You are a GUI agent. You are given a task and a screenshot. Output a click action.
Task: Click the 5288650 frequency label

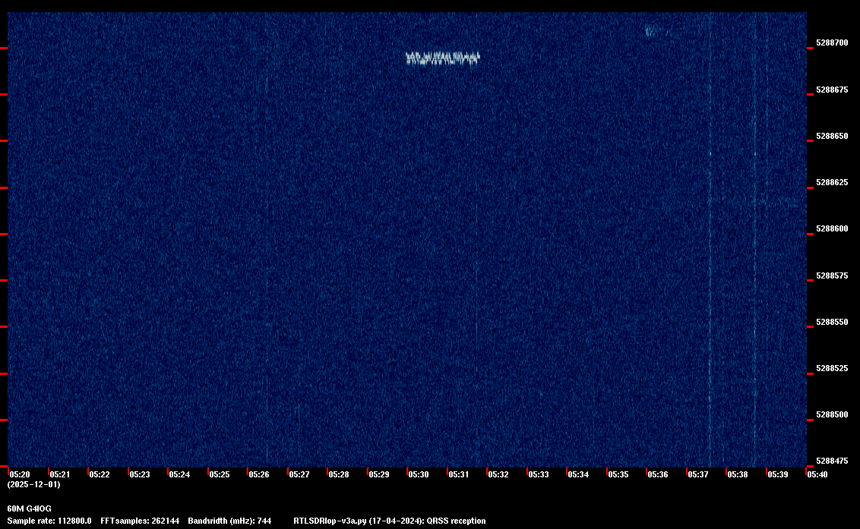(832, 136)
